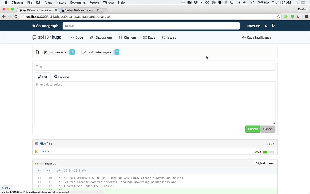This screenshot has height=194, width=310.
Task: Select the Edit tab
Action: pos(43,77)
